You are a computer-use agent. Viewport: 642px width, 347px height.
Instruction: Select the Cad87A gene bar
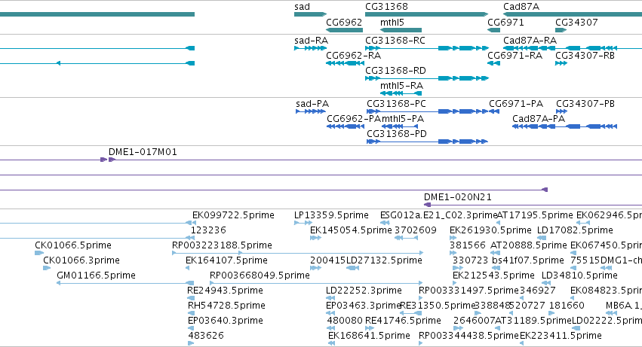(x=573, y=14)
